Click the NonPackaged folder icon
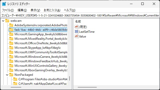This screenshot has height=90, width=160. (x=11, y=75)
